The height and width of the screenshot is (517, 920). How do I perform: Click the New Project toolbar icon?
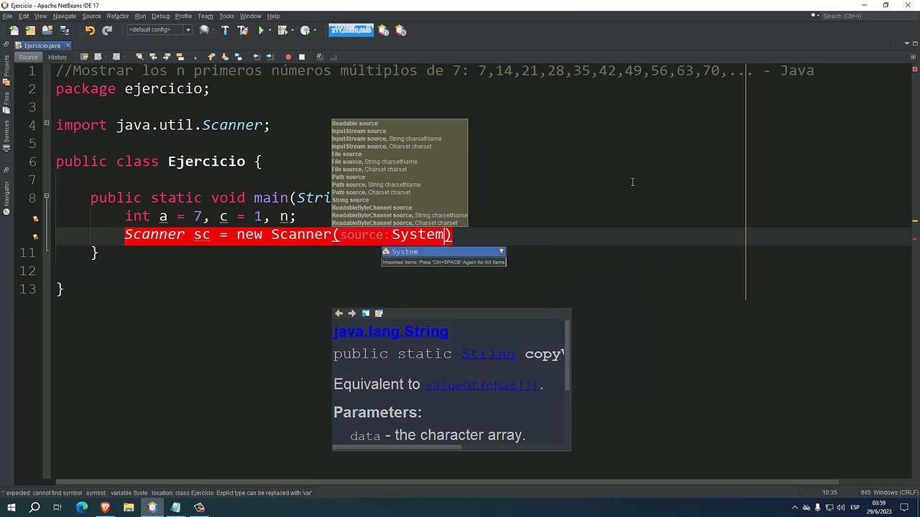[30, 30]
